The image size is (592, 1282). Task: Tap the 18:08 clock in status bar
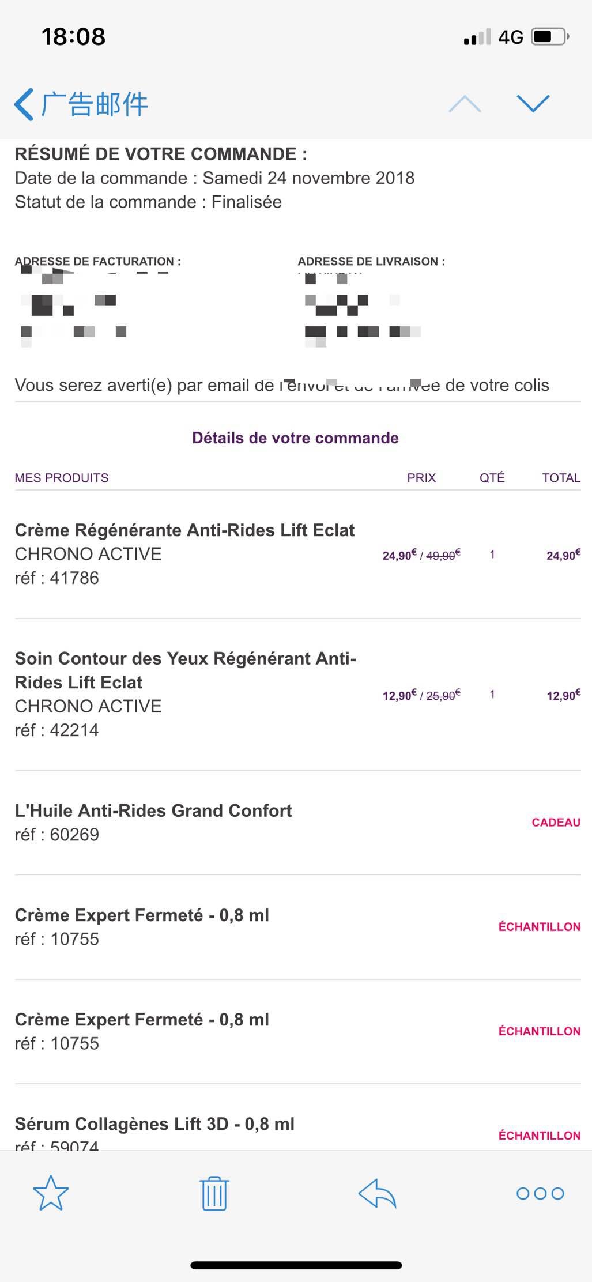74,37
